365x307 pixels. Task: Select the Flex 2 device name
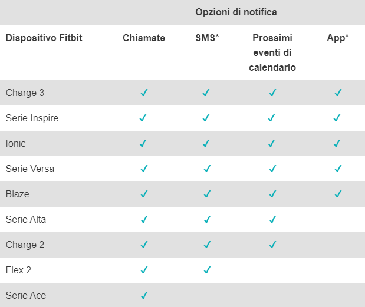pos(18,270)
